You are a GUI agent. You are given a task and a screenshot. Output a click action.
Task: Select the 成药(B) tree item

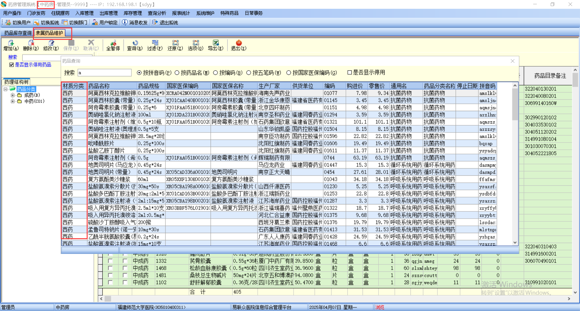coord(32,95)
